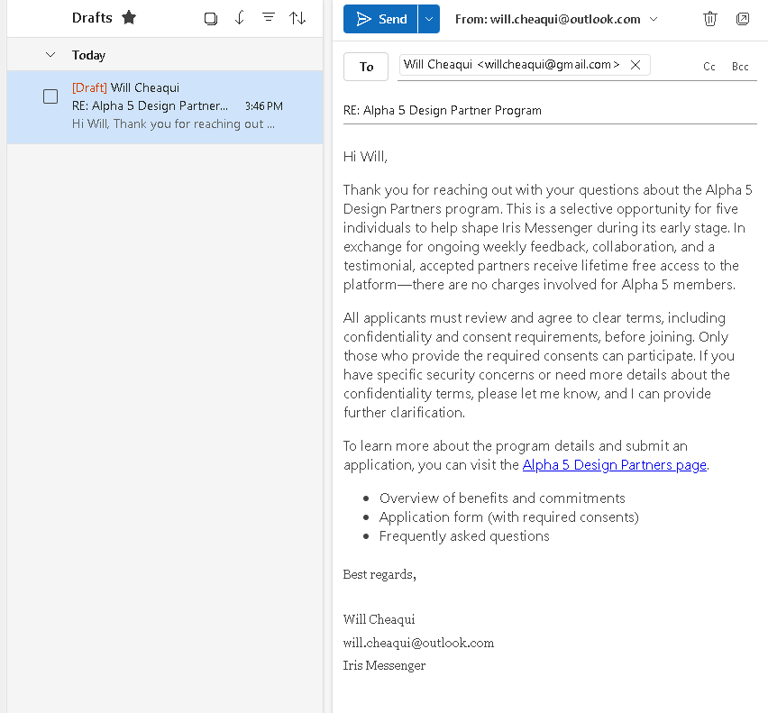The height and width of the screenshot is (713, 768).
Task: Click the sort order arrows icon
Action: coord(297,18)
